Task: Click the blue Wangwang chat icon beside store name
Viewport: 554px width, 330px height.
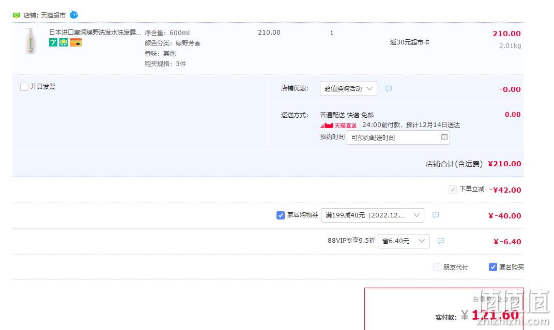Action: (x=74, y=15)
